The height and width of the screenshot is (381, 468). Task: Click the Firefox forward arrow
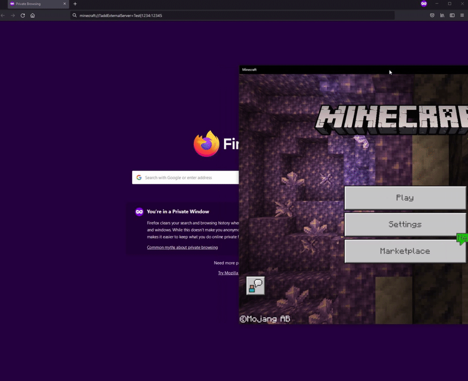click(x=13, y=15)
